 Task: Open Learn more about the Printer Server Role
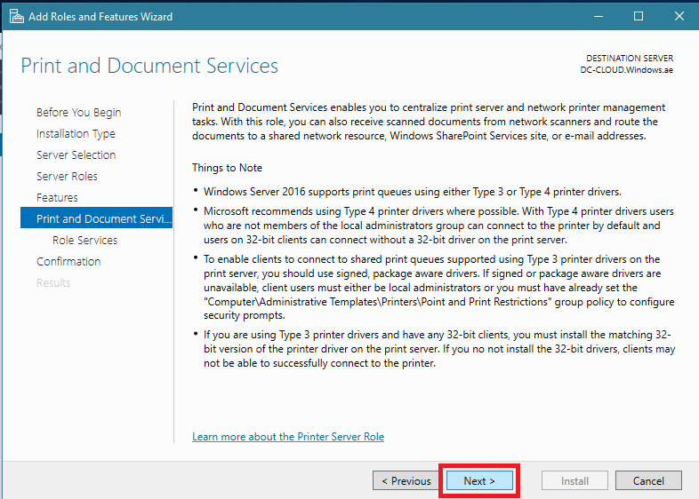[x=288, y=437]
